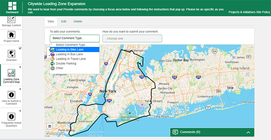
Task: Click the Elizabeth map label
Action: point(77,101)
